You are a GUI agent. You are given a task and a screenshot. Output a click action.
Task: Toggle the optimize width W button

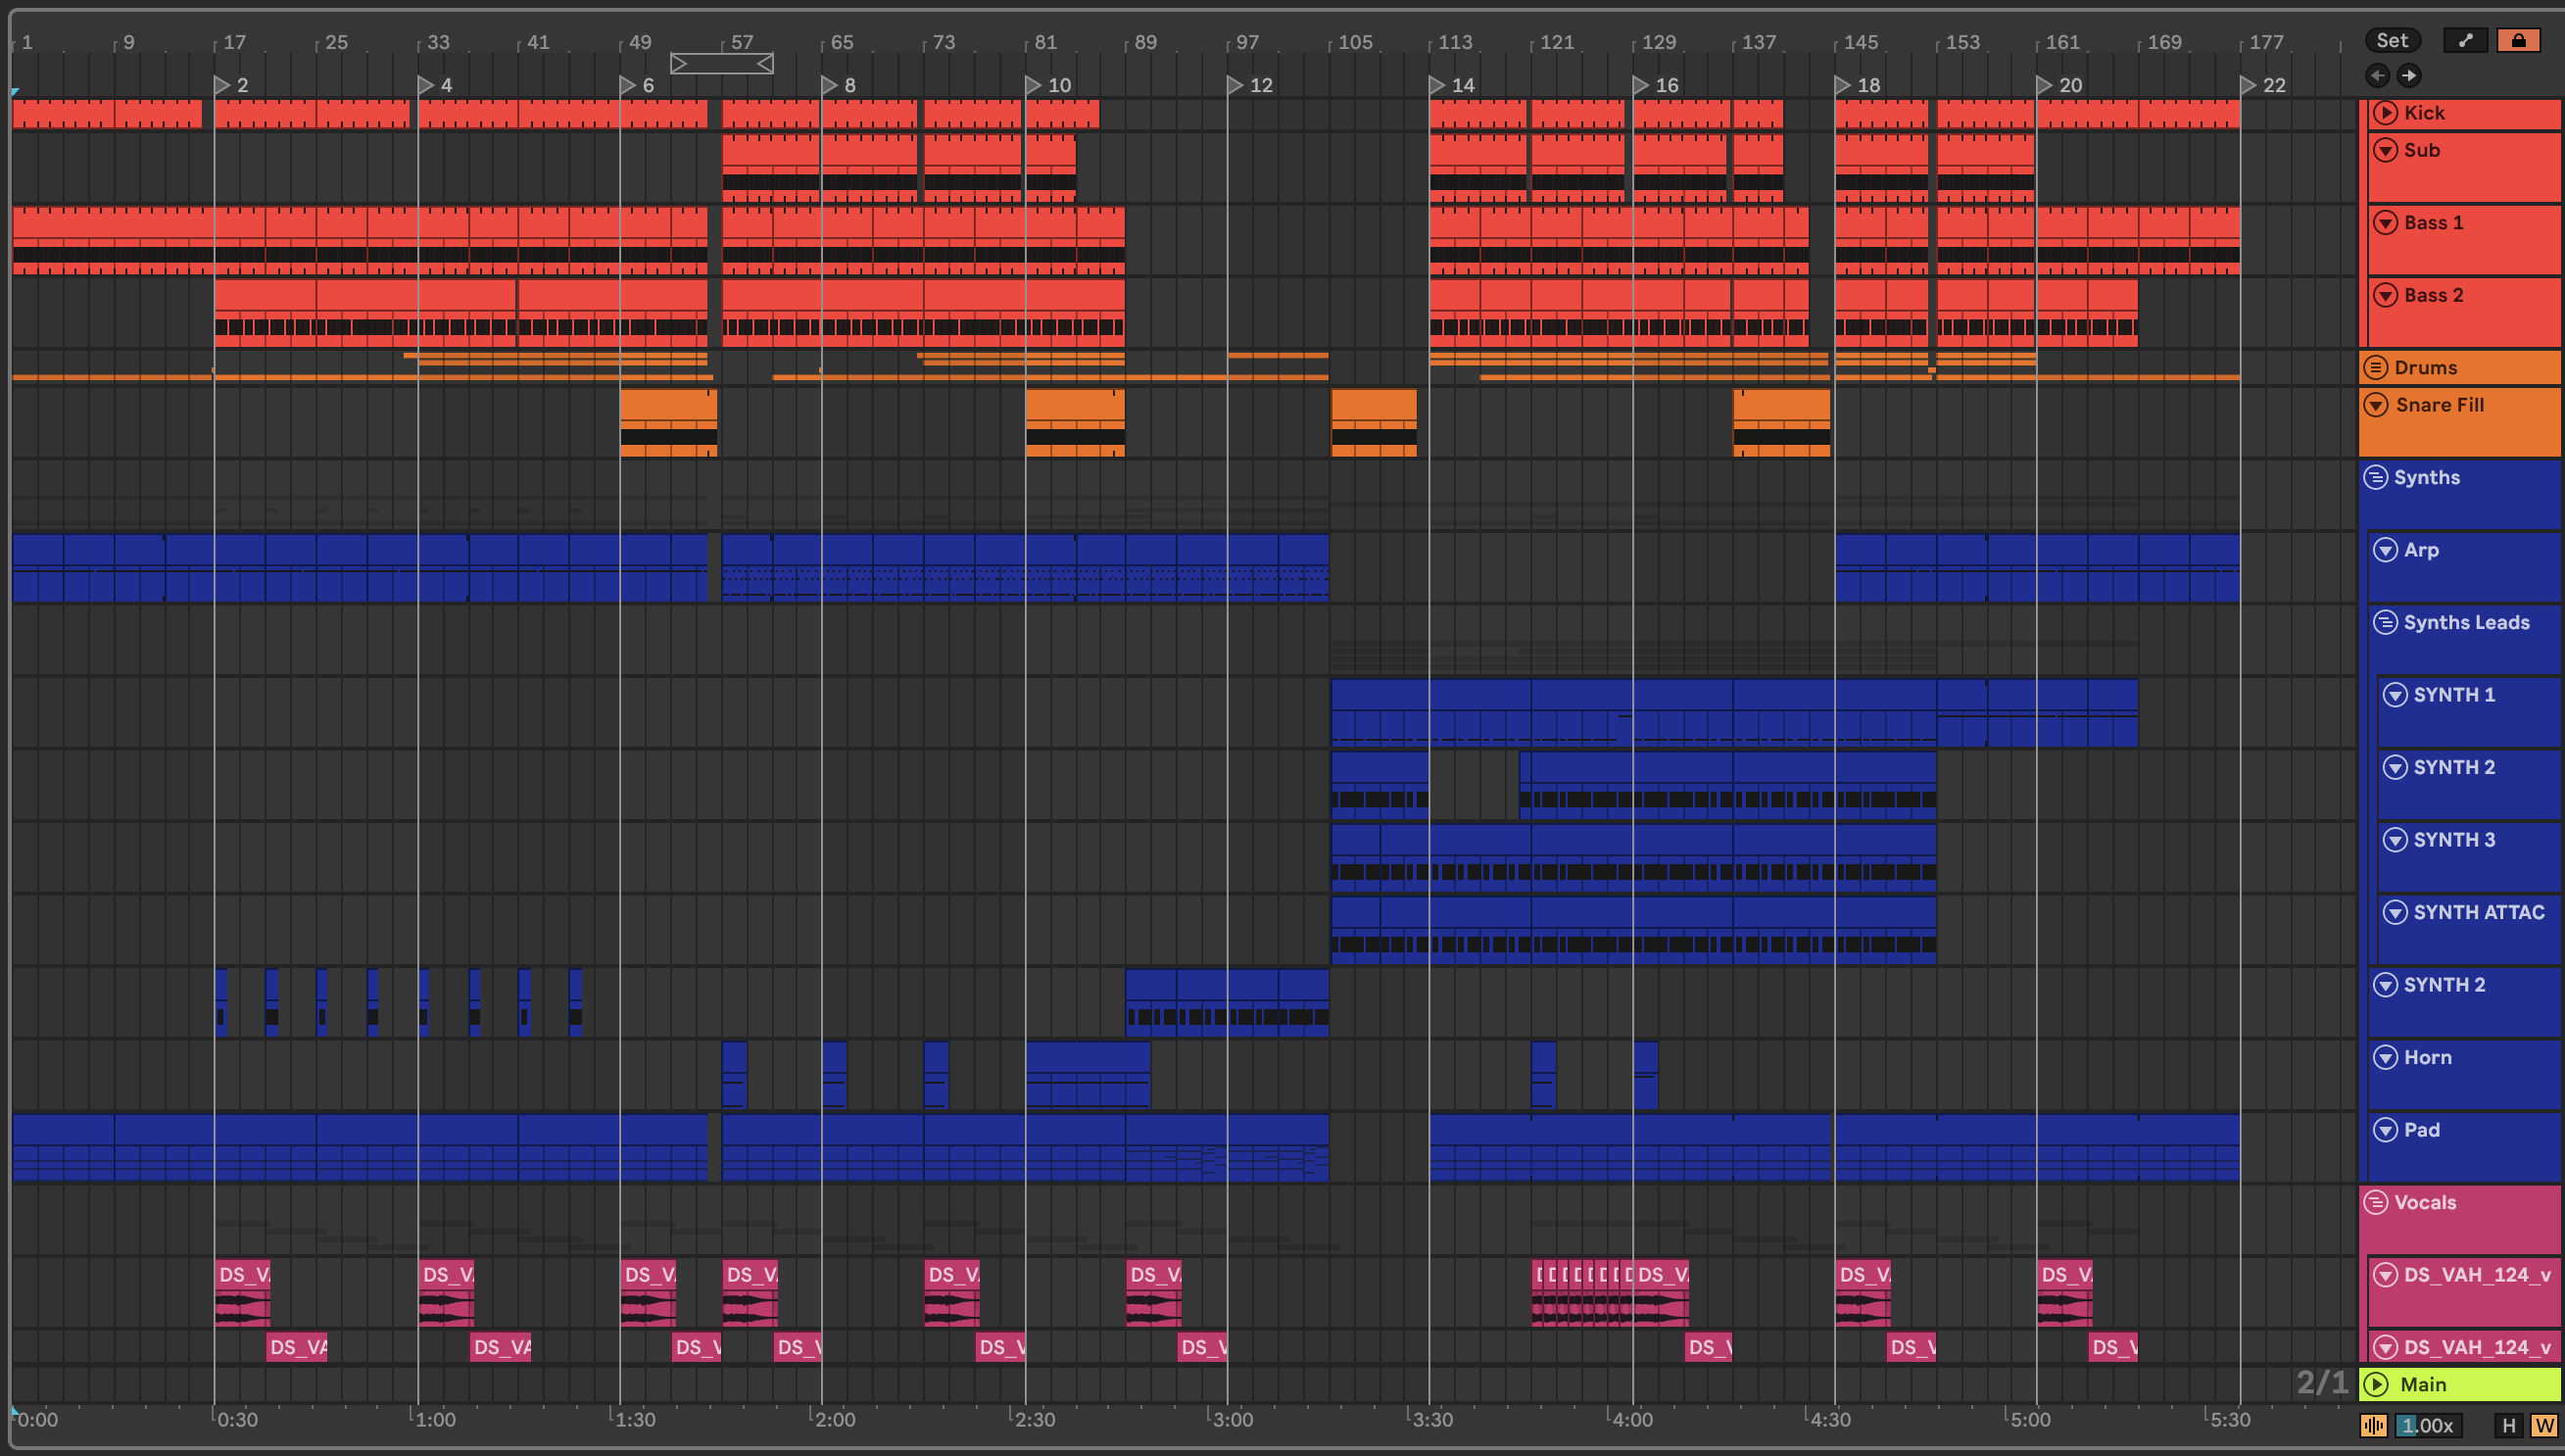click(2544, 1425)
